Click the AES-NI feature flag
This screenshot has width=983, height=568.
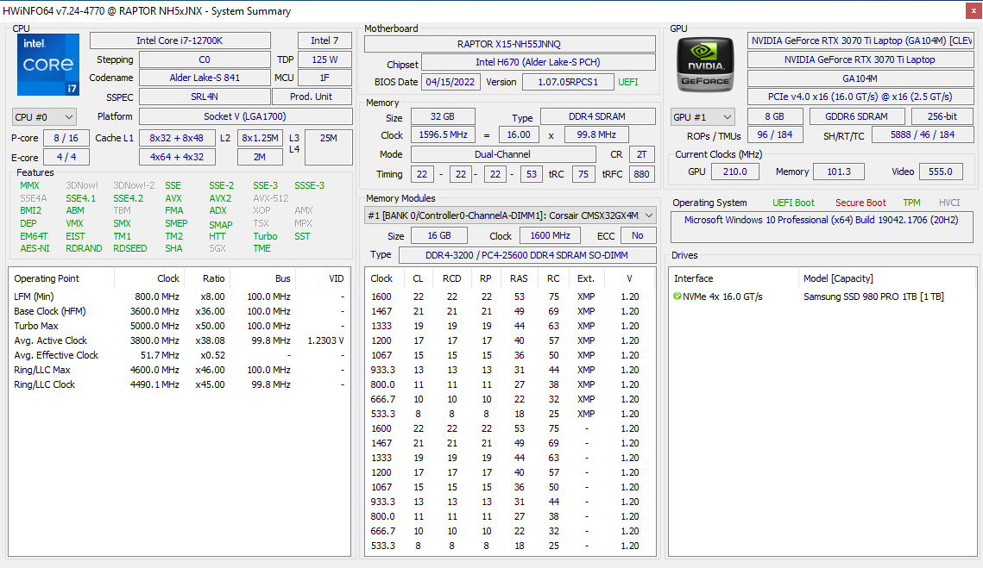coord(35,248)
